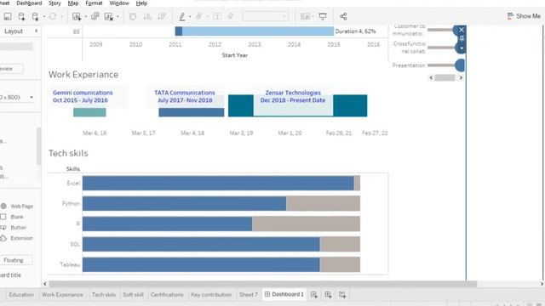545x306 pixels.
Task: Click the Presentation Mode icon
Action: tap(323, 16)
